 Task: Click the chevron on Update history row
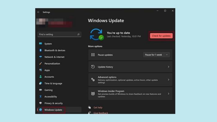[x=168, y=67]
